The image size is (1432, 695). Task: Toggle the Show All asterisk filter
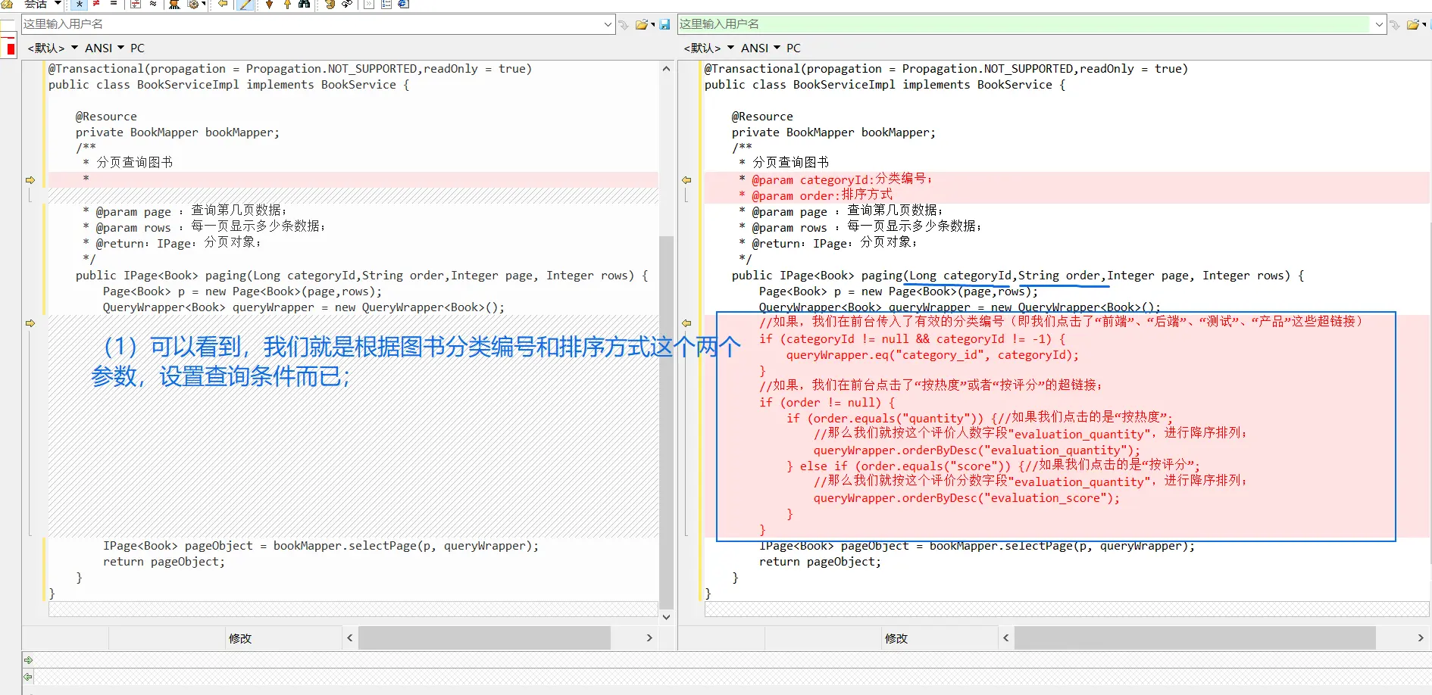79,4
